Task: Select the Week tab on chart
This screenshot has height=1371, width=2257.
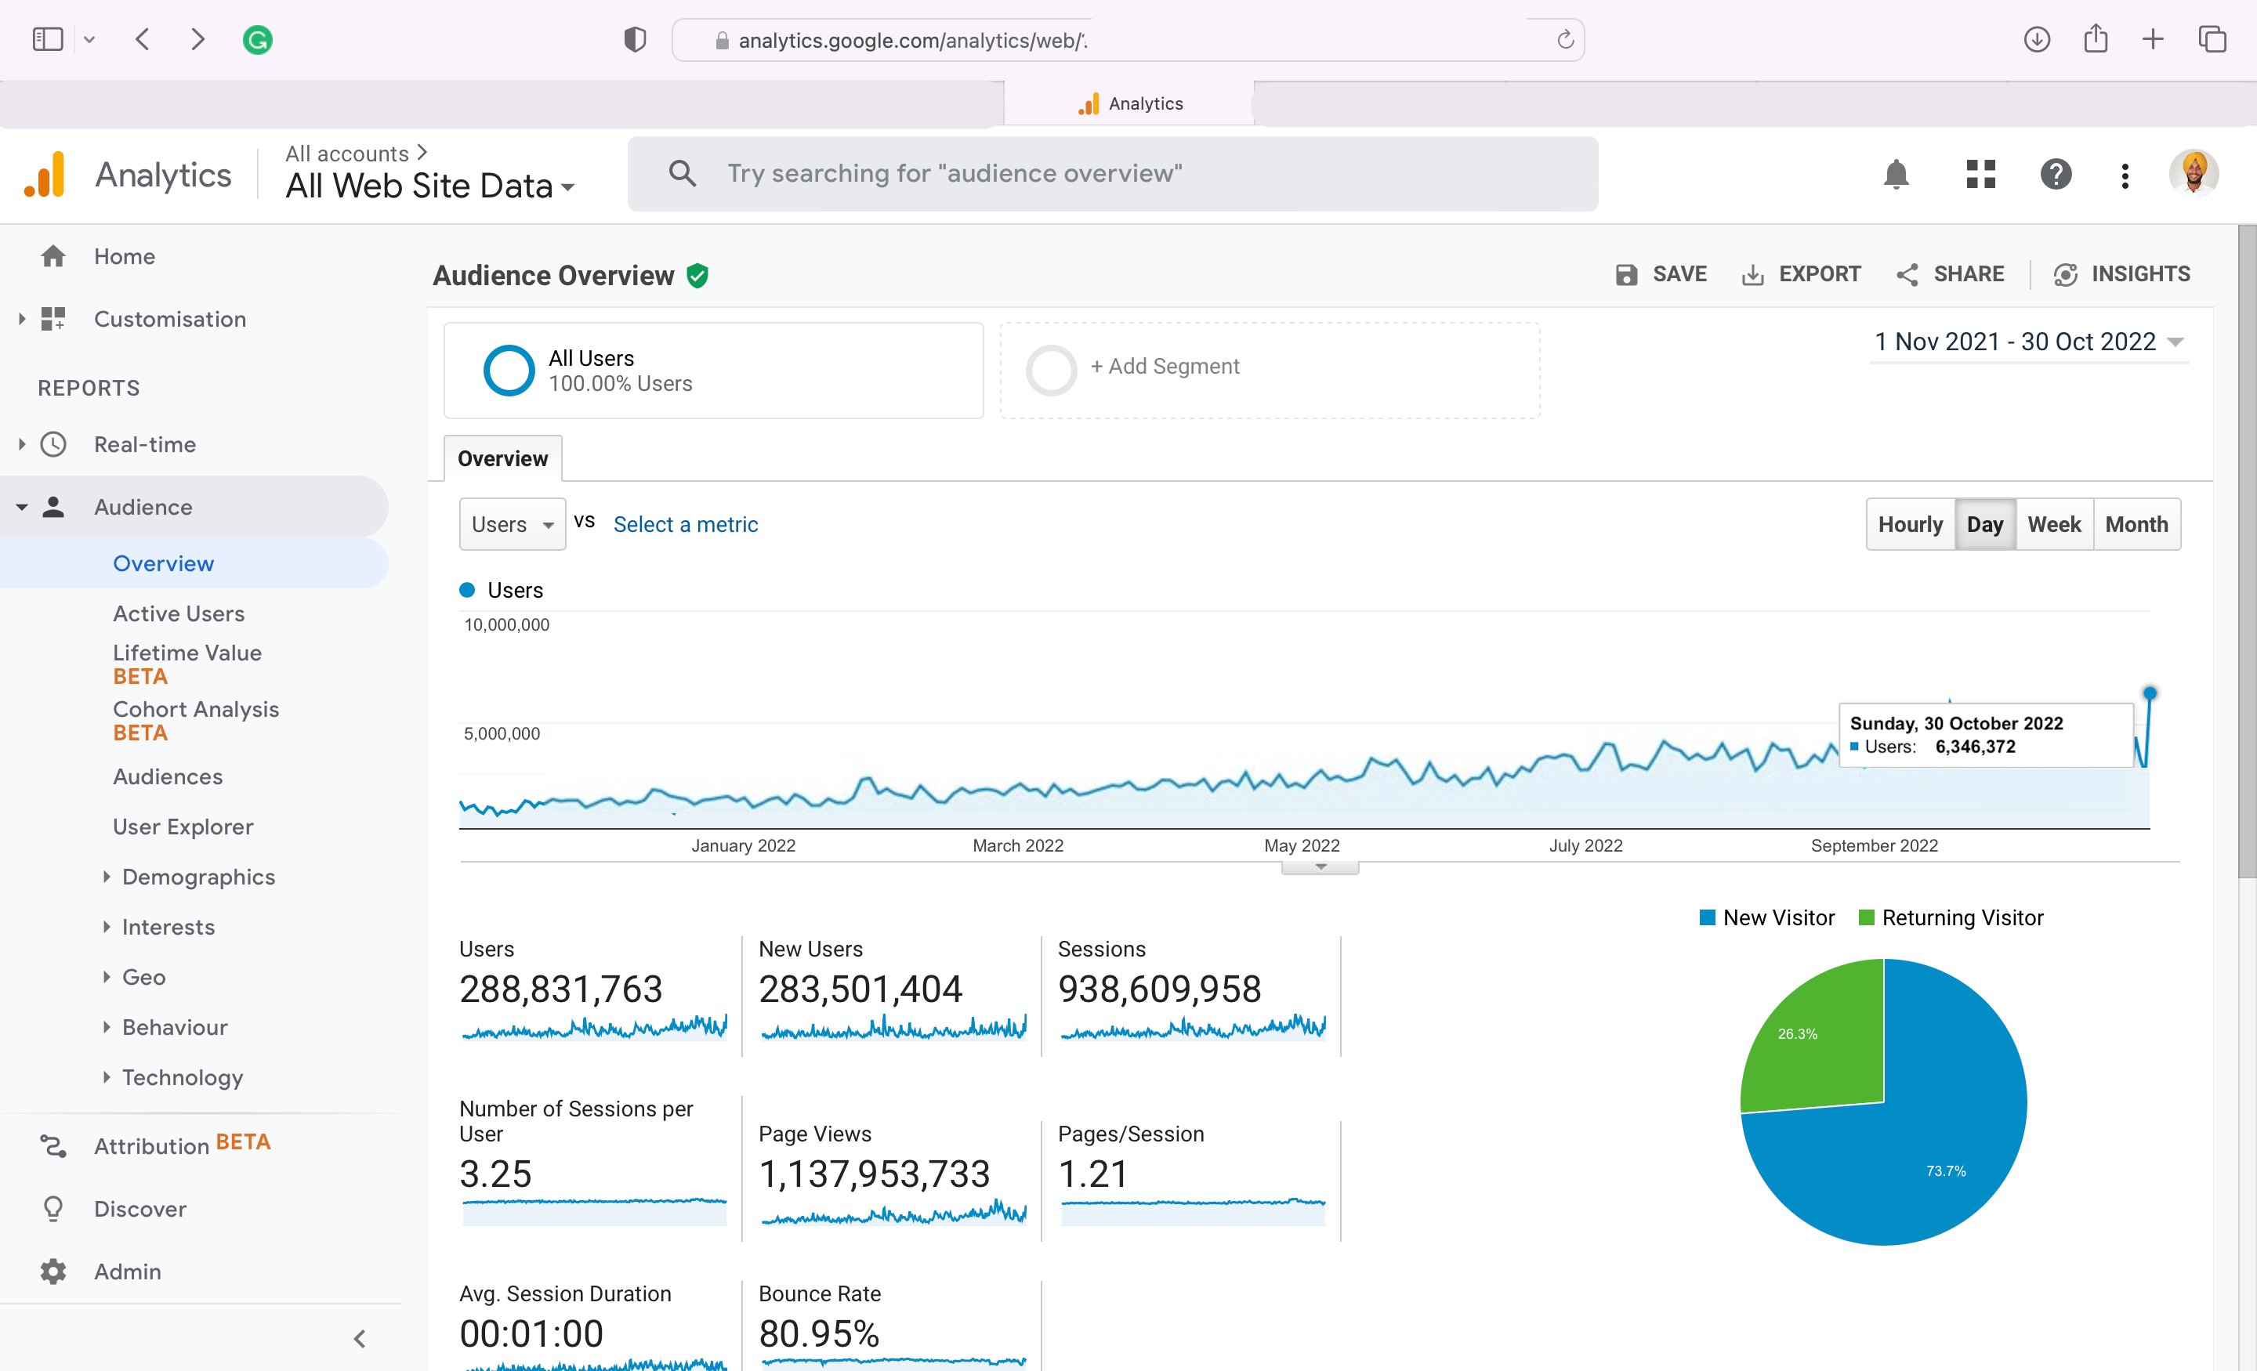Action: [2054, 523]
